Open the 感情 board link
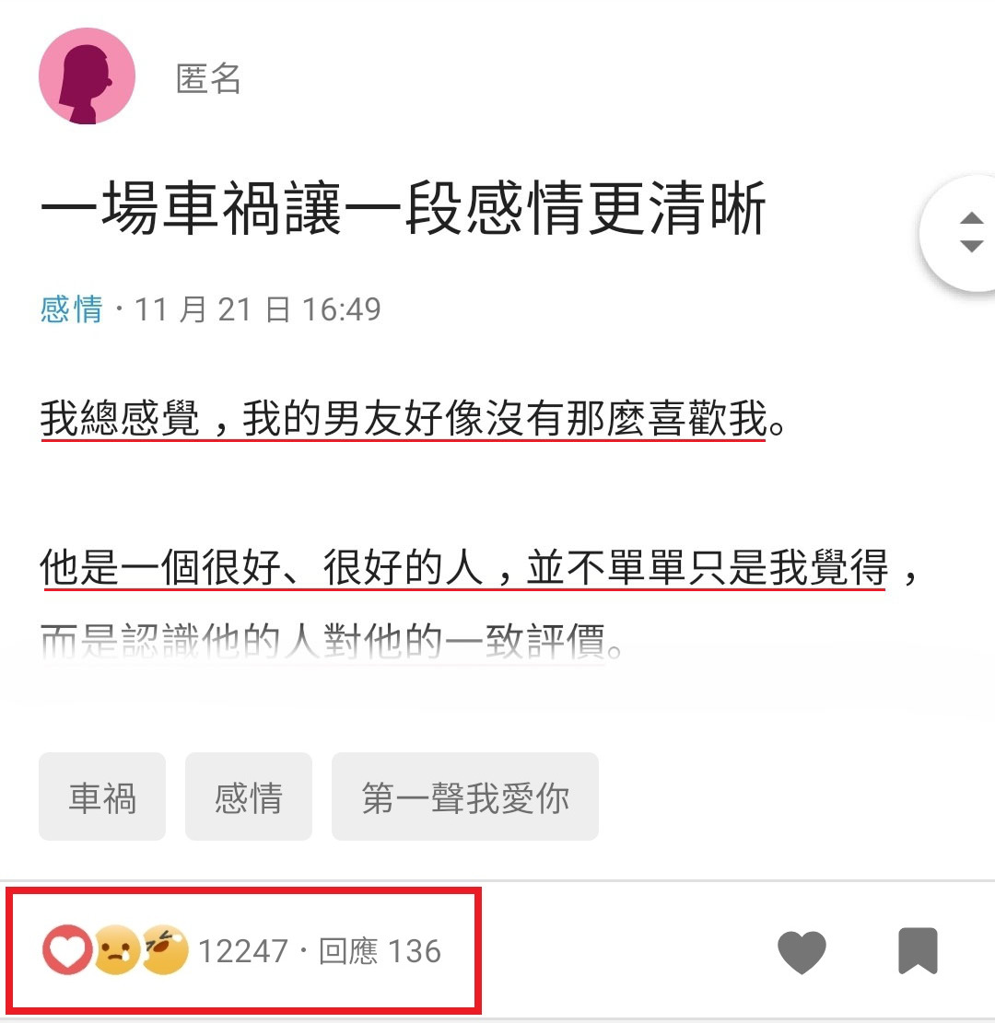The image size is (995, 1023). click(x=71, y=309)
